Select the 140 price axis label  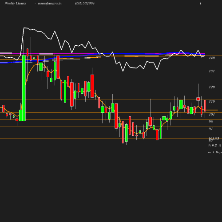coord(212,58)
